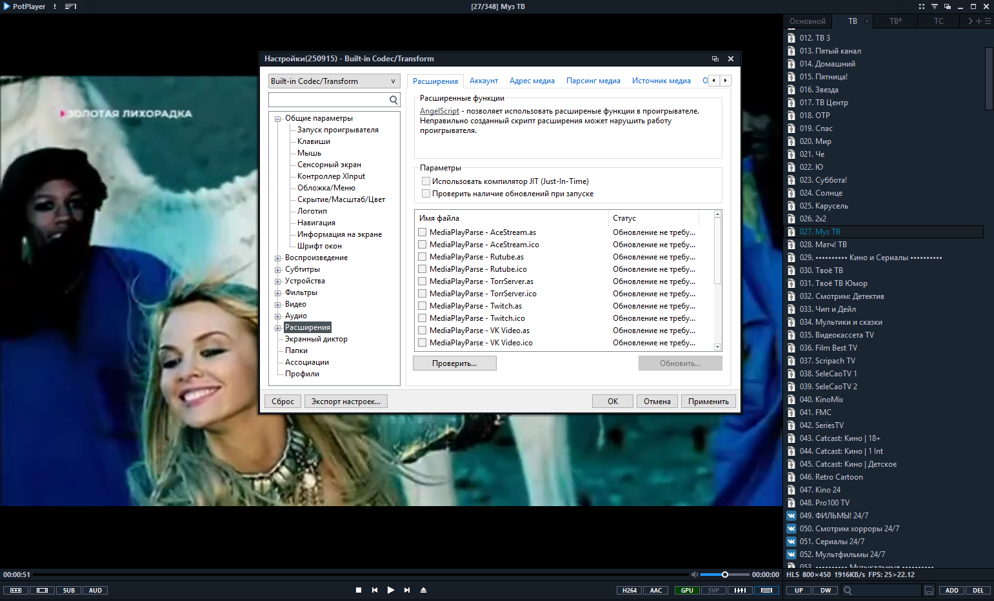Image resolution: width=994 pixels, height=601 pixels.
Task: Follow the AngelScript link
Action: (x=439, y=111)
